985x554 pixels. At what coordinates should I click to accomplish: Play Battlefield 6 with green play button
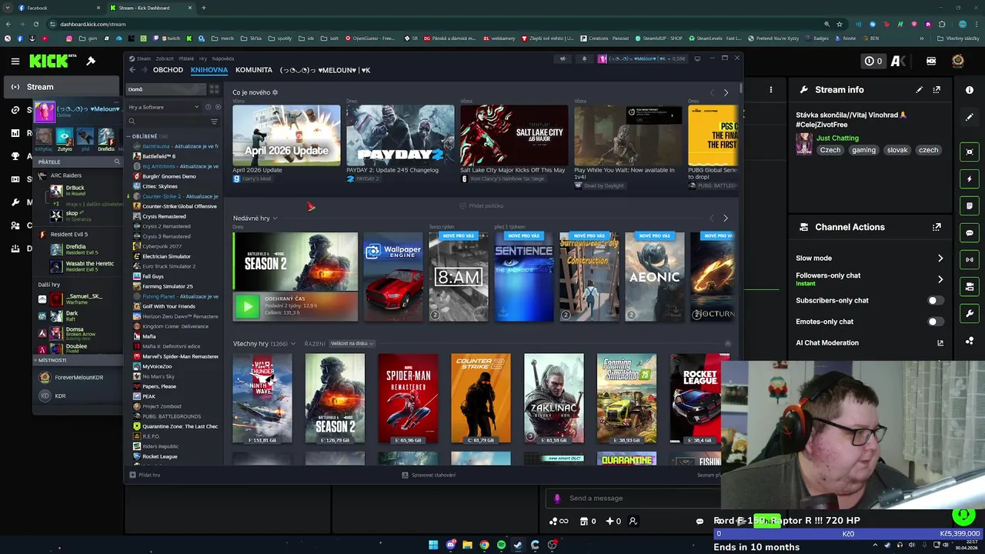point(247,307)
